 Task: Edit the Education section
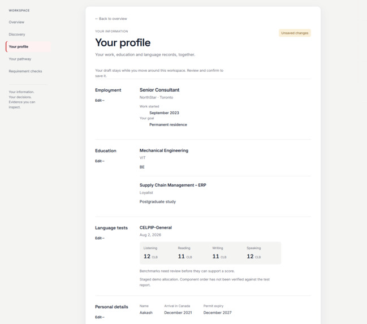[x=100, y=161]
